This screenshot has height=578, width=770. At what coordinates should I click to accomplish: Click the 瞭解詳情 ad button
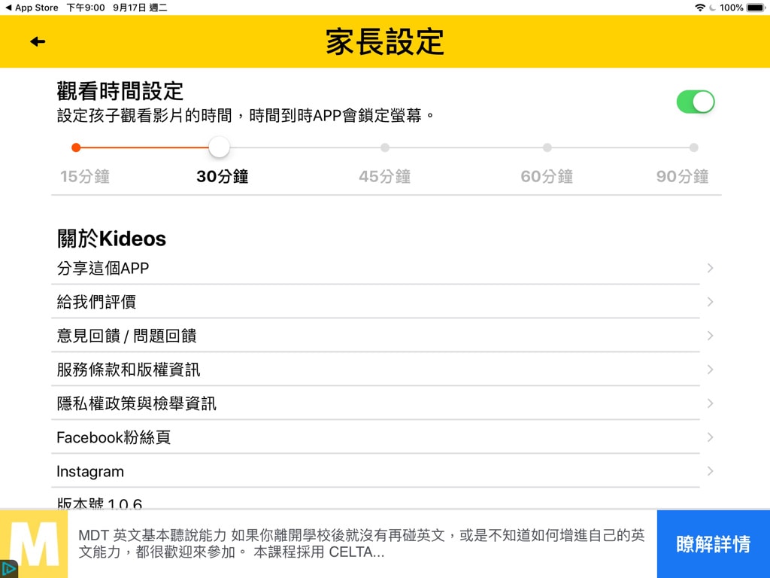[713, 544]
